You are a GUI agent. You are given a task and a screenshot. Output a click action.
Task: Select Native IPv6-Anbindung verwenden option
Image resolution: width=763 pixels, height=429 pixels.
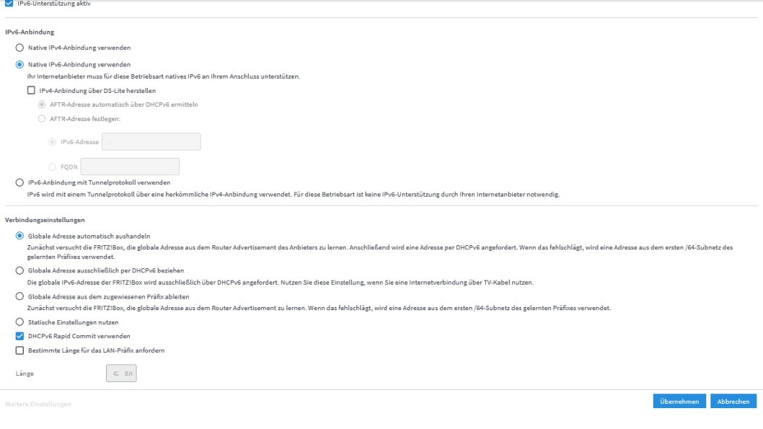point(19,64)
